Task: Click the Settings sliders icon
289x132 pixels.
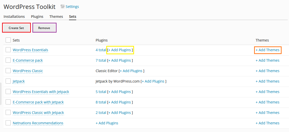Action: 63,7
